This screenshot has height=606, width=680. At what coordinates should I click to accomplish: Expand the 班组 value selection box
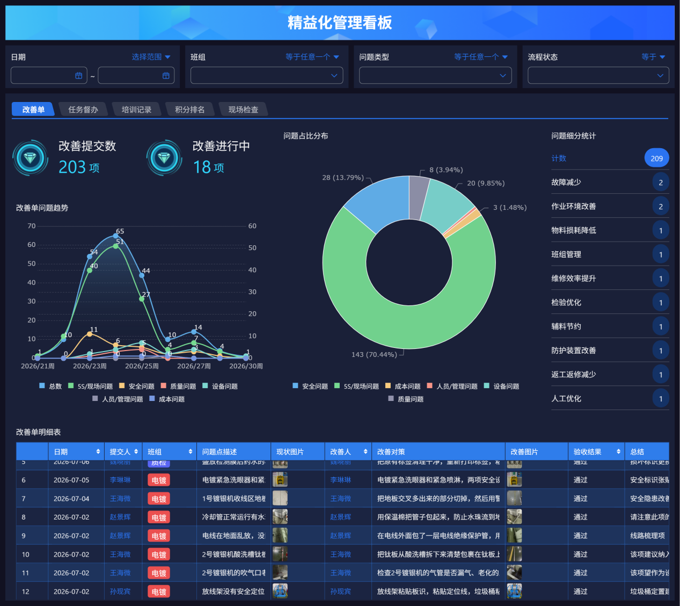(267, 76)
